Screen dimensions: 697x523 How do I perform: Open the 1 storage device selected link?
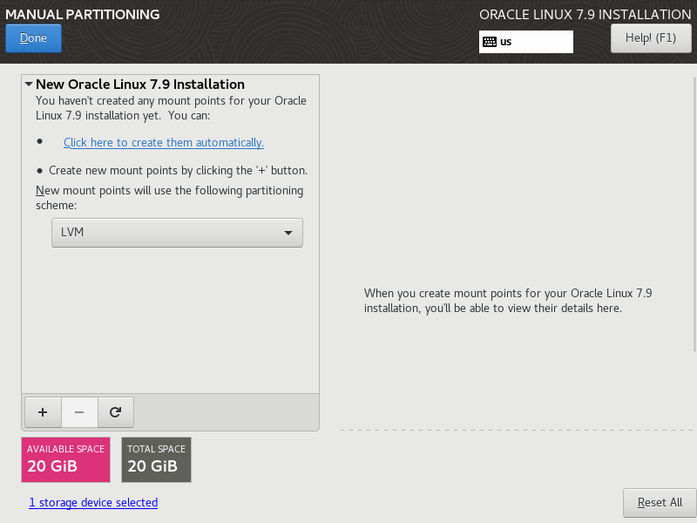pos(93,503)
